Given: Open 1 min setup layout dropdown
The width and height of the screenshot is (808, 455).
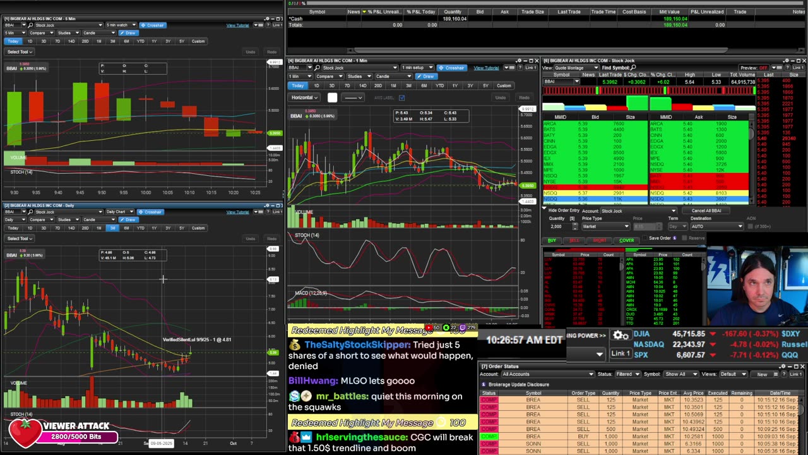Looking at the screenshot, I should pos(417,68).
